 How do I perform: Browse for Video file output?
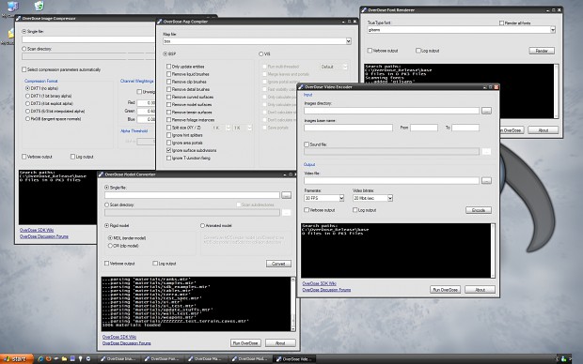click(x=486, y=180)
